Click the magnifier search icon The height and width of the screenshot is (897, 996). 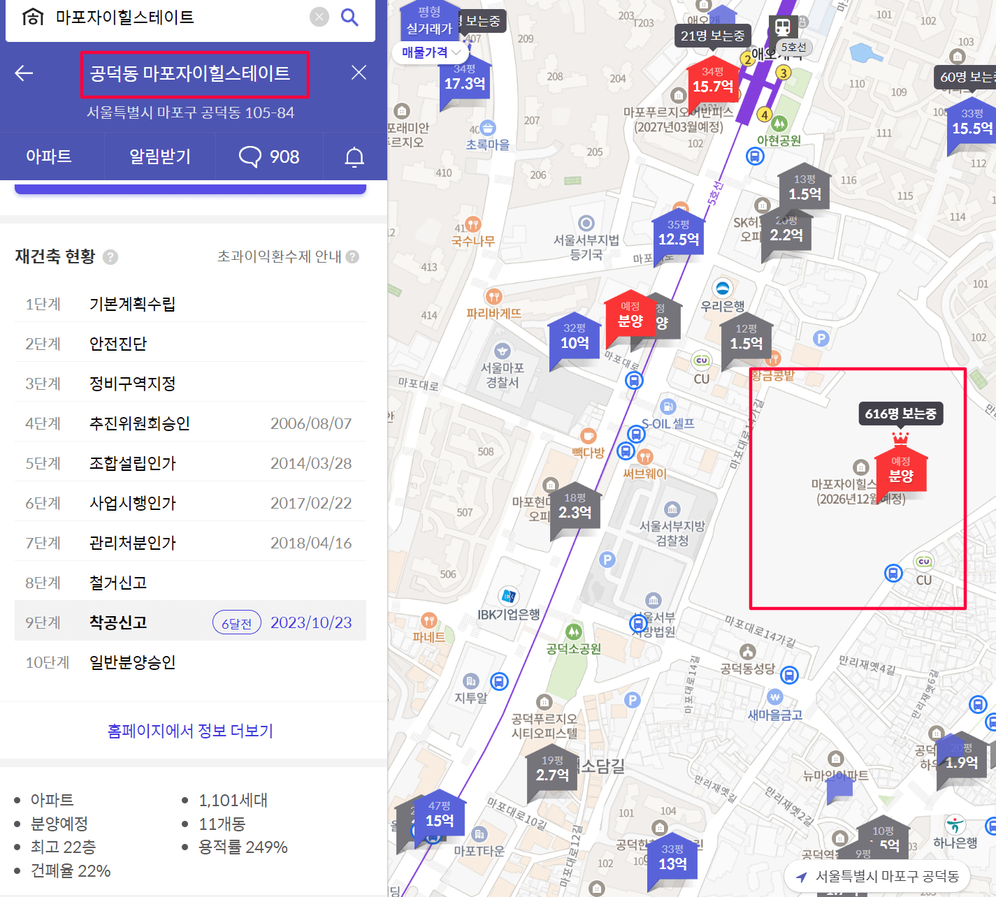click(349, 17)
